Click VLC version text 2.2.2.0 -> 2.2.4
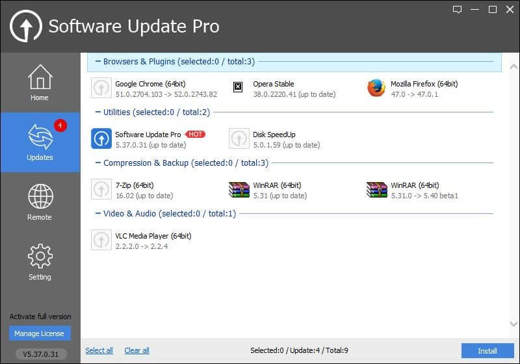This screenshot has width=520, height=364. click(x=142, y=246)
